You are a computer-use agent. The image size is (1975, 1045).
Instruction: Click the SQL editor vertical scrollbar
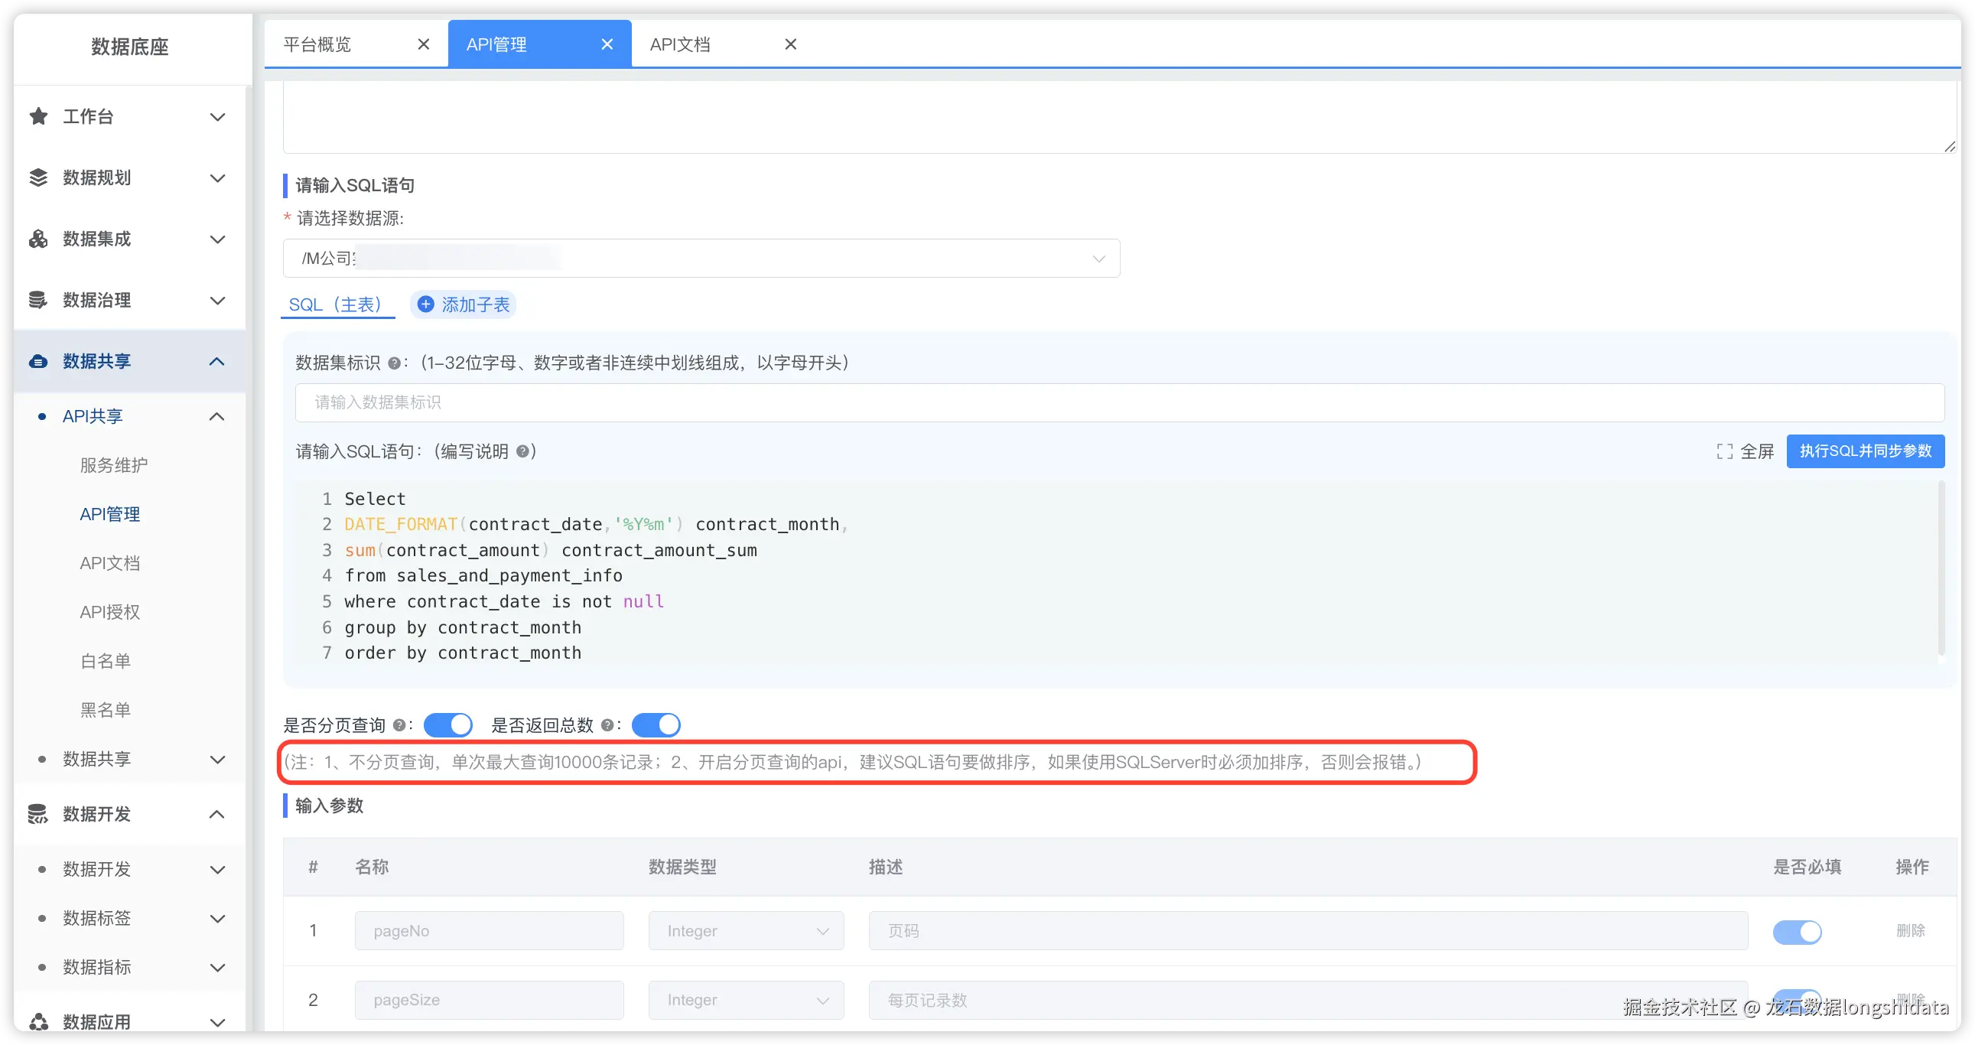[x=1941, y=568]
